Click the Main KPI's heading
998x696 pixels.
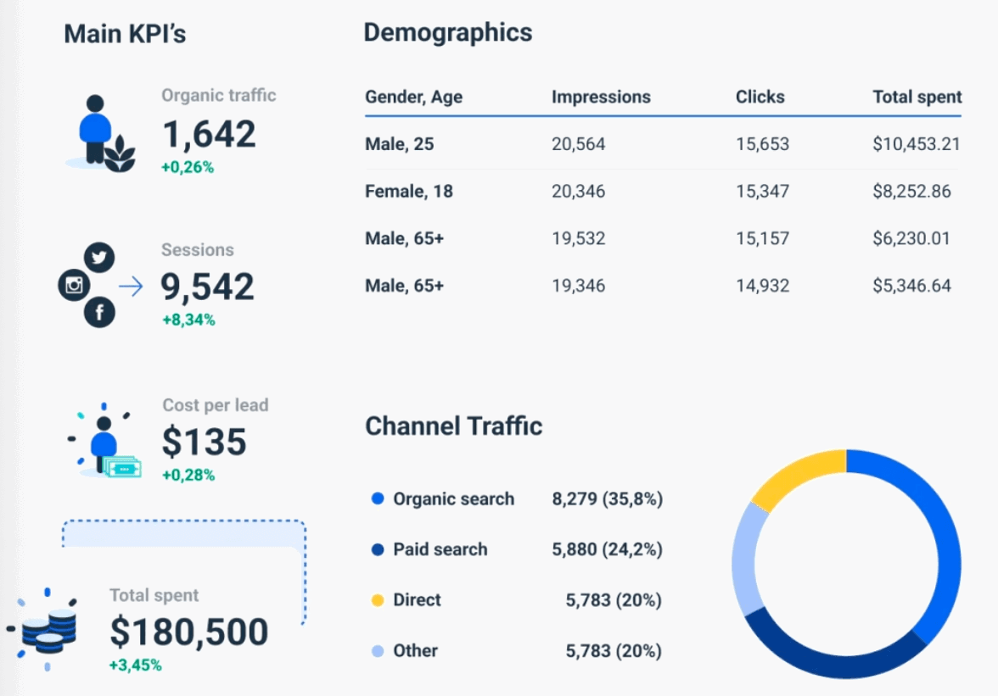coord(125,34)
